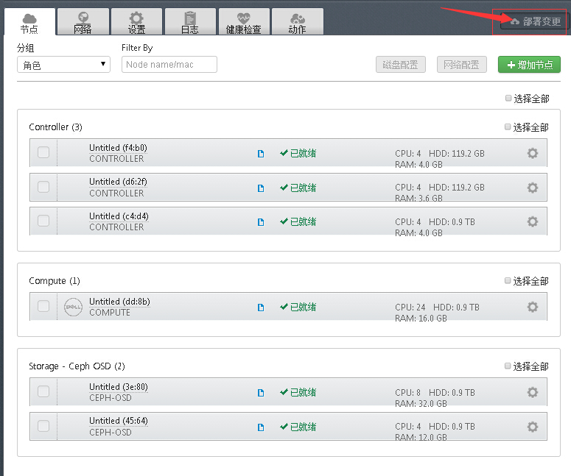Click node name Untitled (d6:2f)
The height and width of the screenshot is (476, 571).
click(x=118, y=182)
